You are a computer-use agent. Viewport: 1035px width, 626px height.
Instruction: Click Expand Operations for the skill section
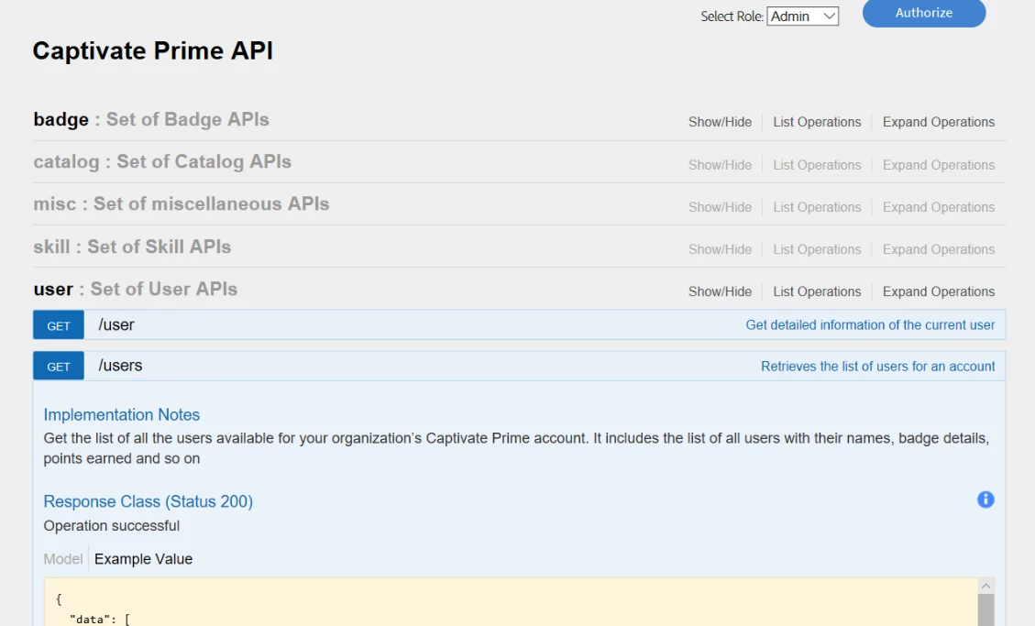[x=938, y=249]
